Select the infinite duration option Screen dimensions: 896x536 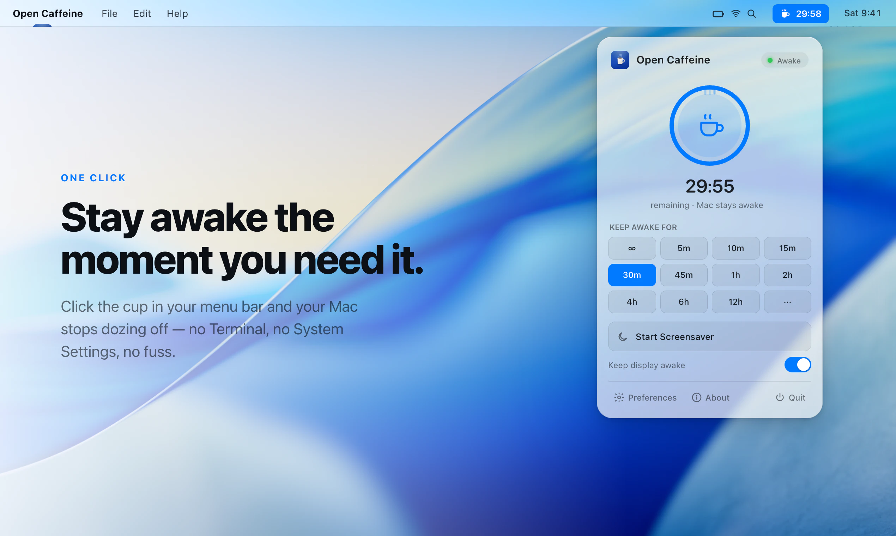(x=632, y=248)
